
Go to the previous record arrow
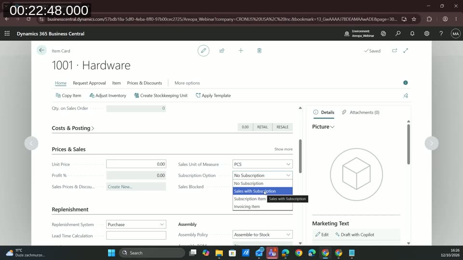pos(31,143)
